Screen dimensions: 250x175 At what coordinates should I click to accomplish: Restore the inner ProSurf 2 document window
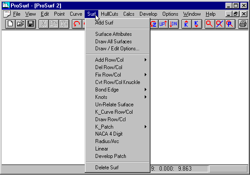[236, 14]
